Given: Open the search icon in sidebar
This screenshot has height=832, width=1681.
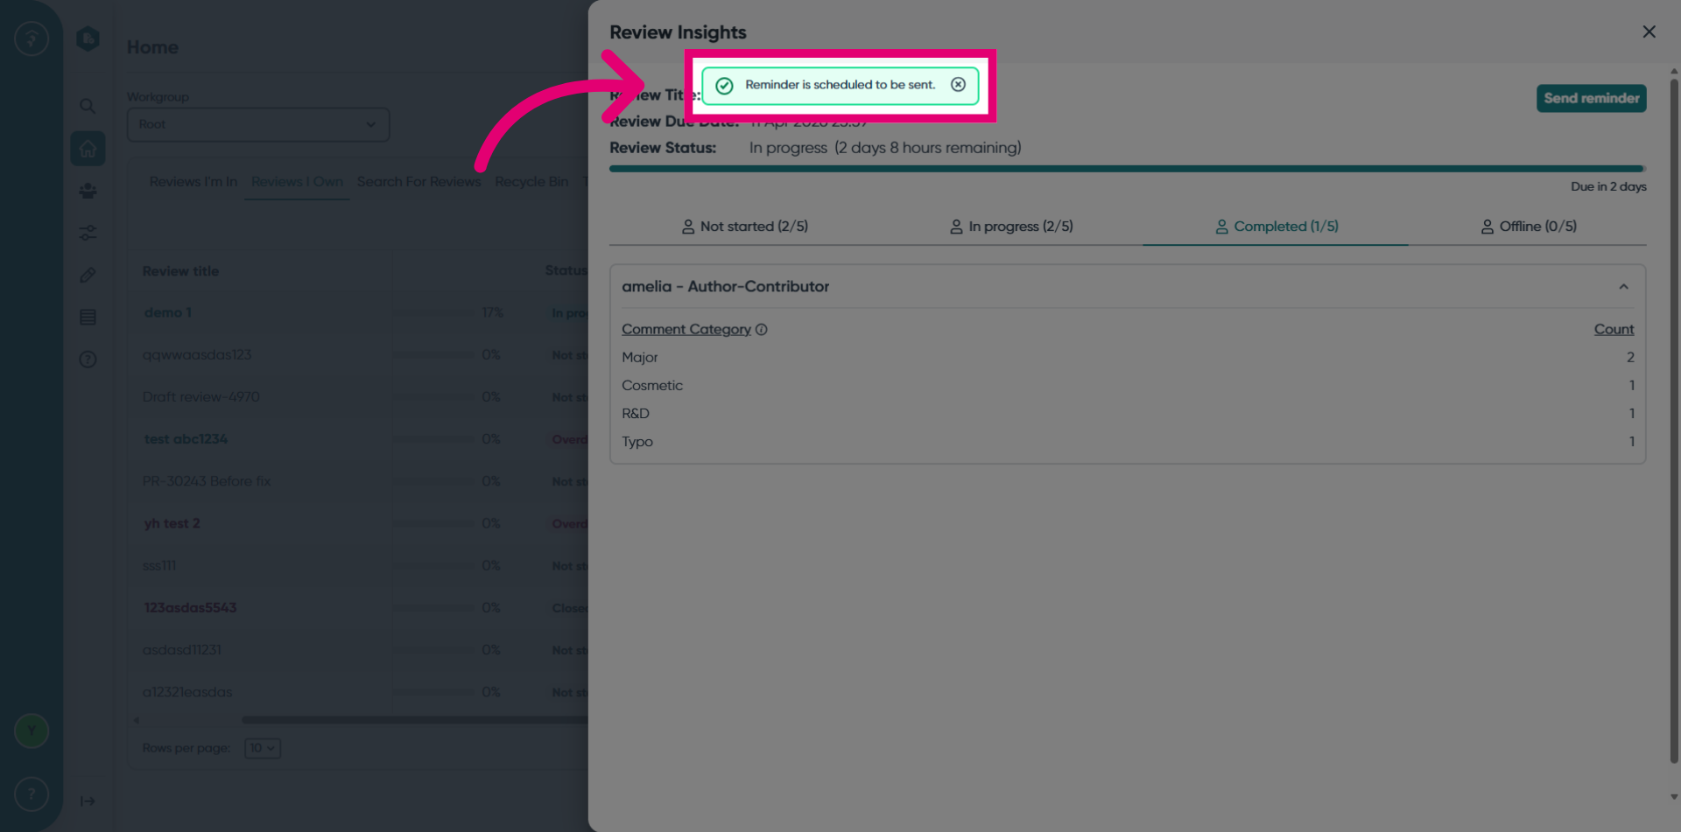Looking at the screenshot, I should pyautogui.click(x=88, y=107).
